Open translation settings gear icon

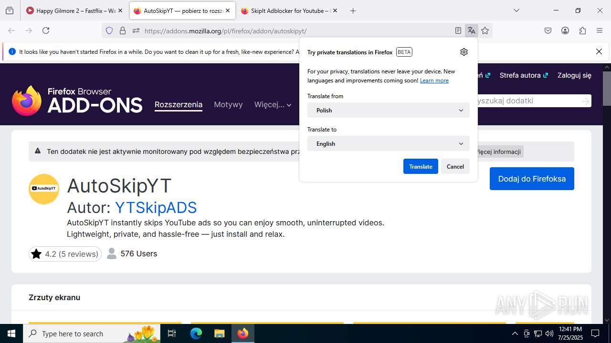464,52
